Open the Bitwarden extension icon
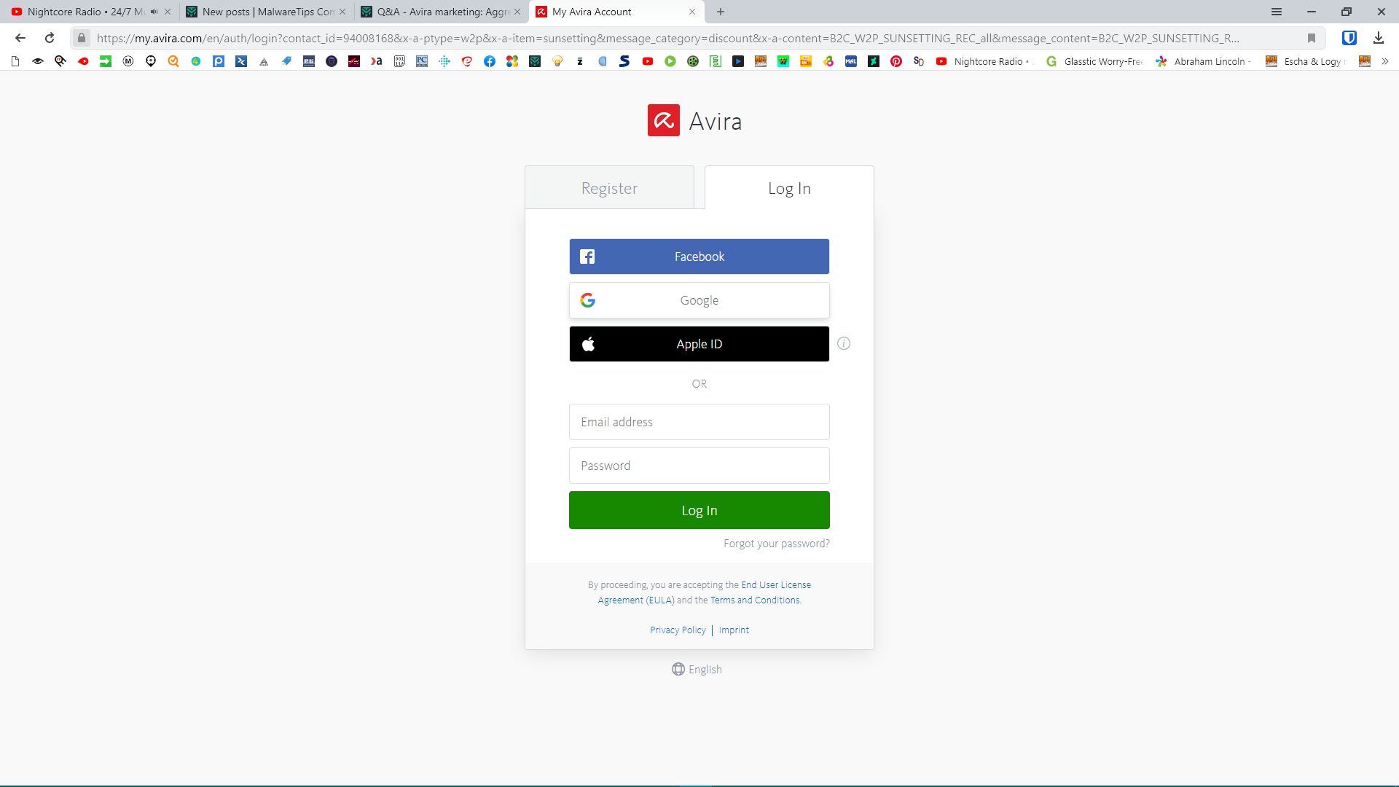This screenshot has width=1399, height=787. point(1349,38)
